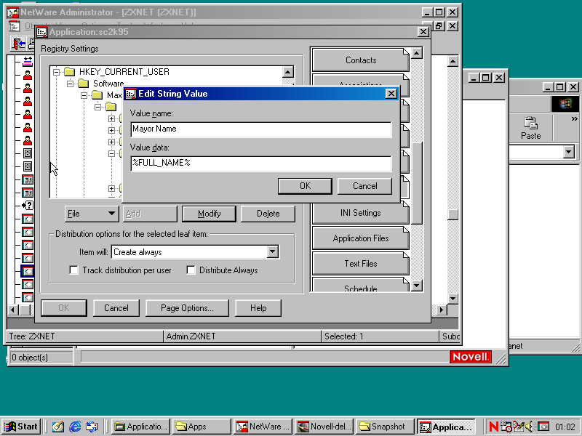This screenshot has height=436, width=582.
Task: Click the Help button in Application dialog
Action: pos(258,308)
